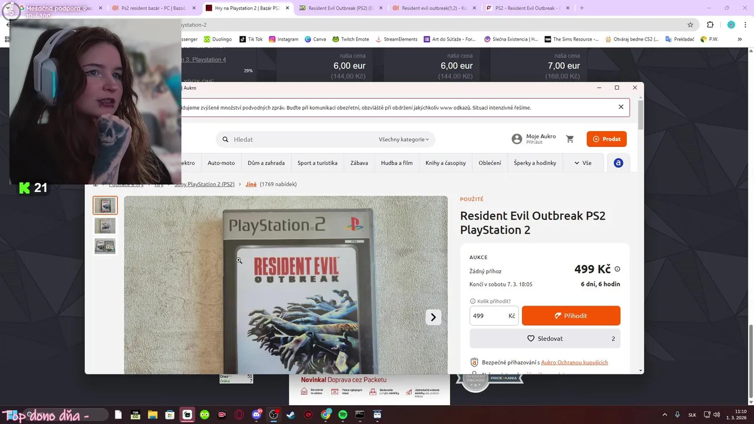Open Duolingo bookmark
The height and width of the screenshot is (424, 754).
pos(217,39)
